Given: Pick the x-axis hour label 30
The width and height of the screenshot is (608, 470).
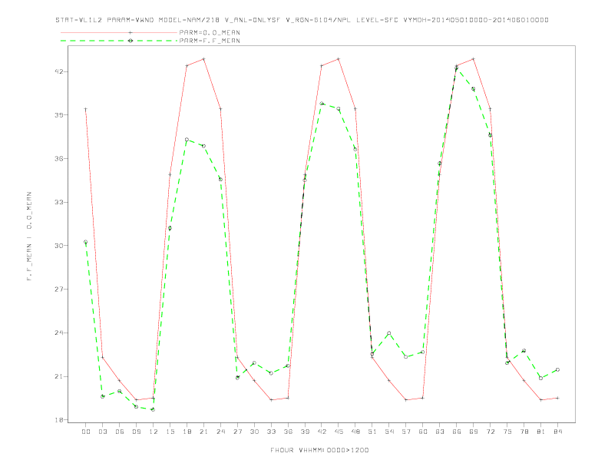Looking at the screenshot, I should tap(254, 432).
